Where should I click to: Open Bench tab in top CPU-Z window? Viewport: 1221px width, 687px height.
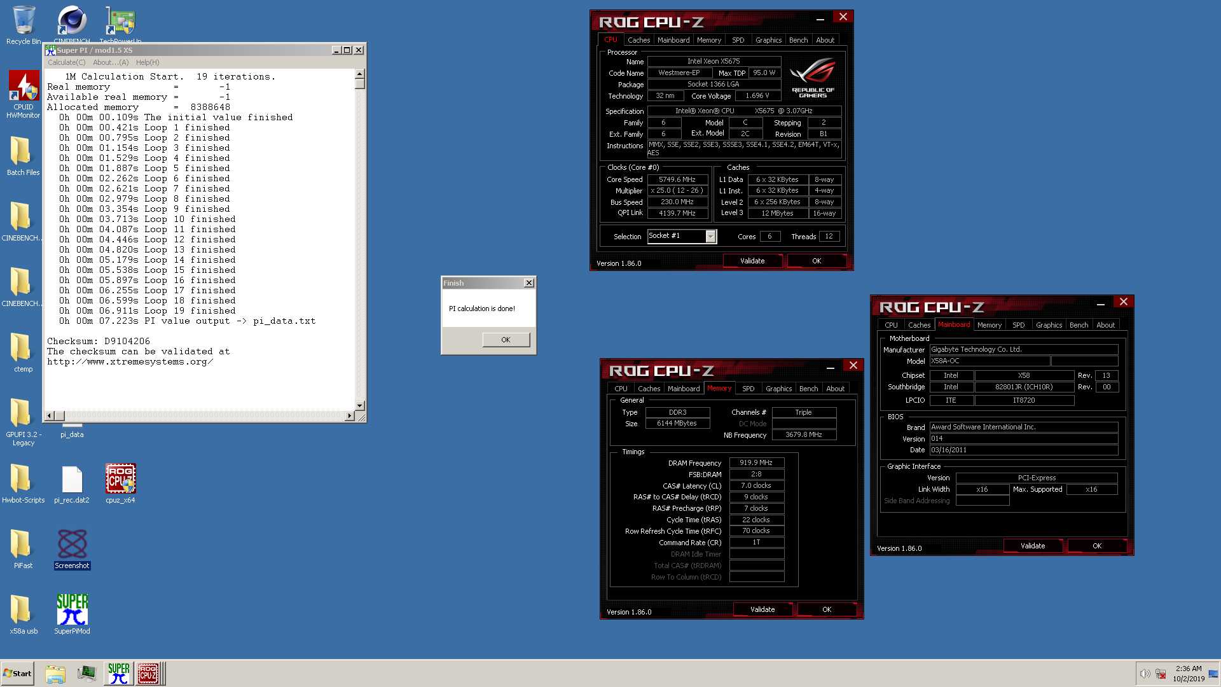[798, 40]
